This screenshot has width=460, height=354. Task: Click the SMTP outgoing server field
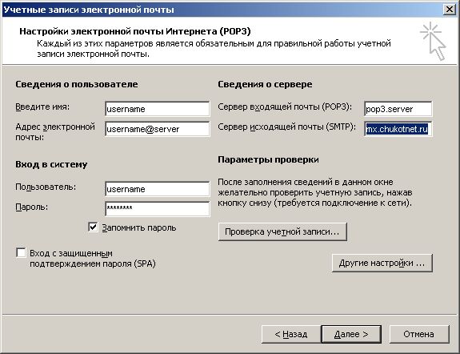coord(398,129)
